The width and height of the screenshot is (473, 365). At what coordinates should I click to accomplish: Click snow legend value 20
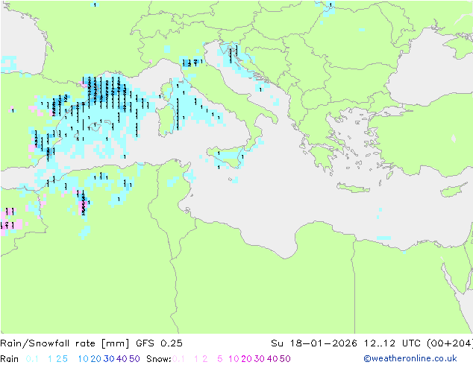246,359
